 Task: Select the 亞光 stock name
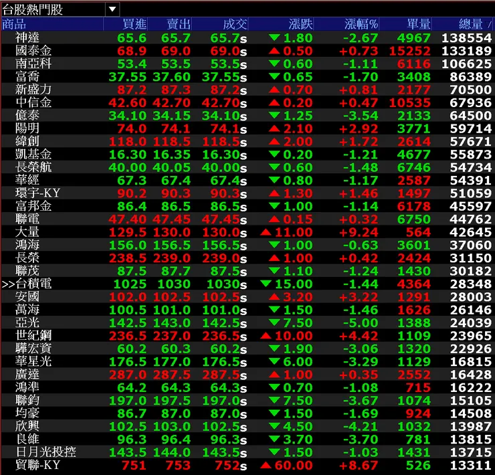coord(27,322)
